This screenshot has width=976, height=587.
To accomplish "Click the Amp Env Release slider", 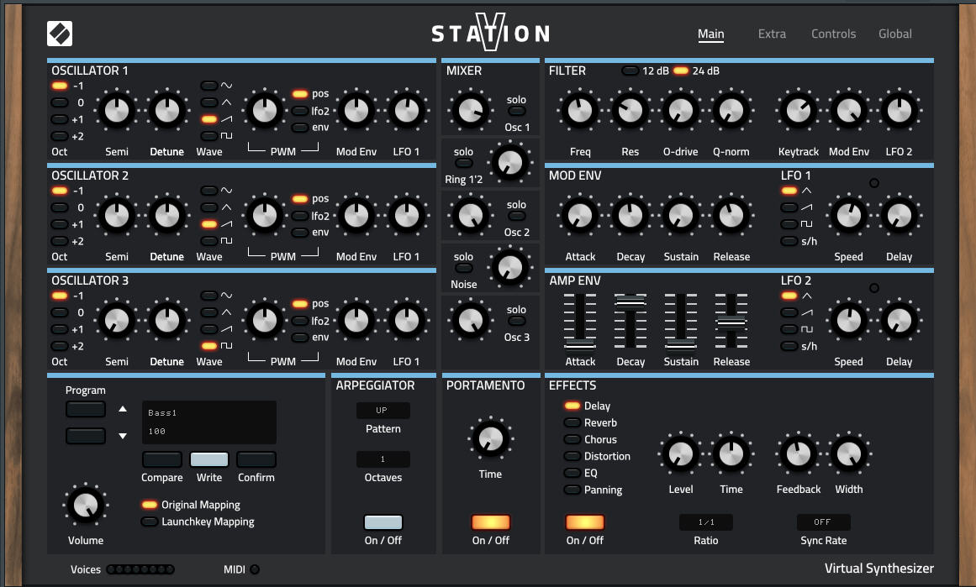I will pyautogui.click(x=731, y=321).
